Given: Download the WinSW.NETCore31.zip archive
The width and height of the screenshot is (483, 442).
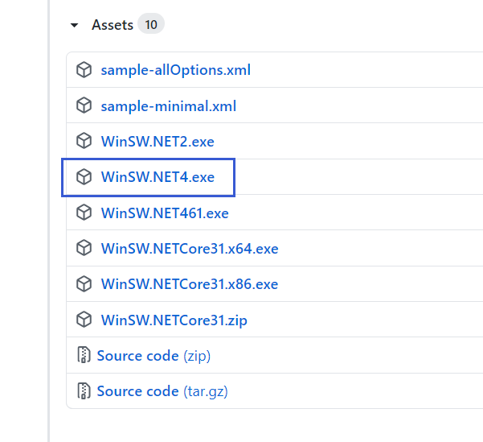Looking at the screenshot, I should tap(174, 320).
